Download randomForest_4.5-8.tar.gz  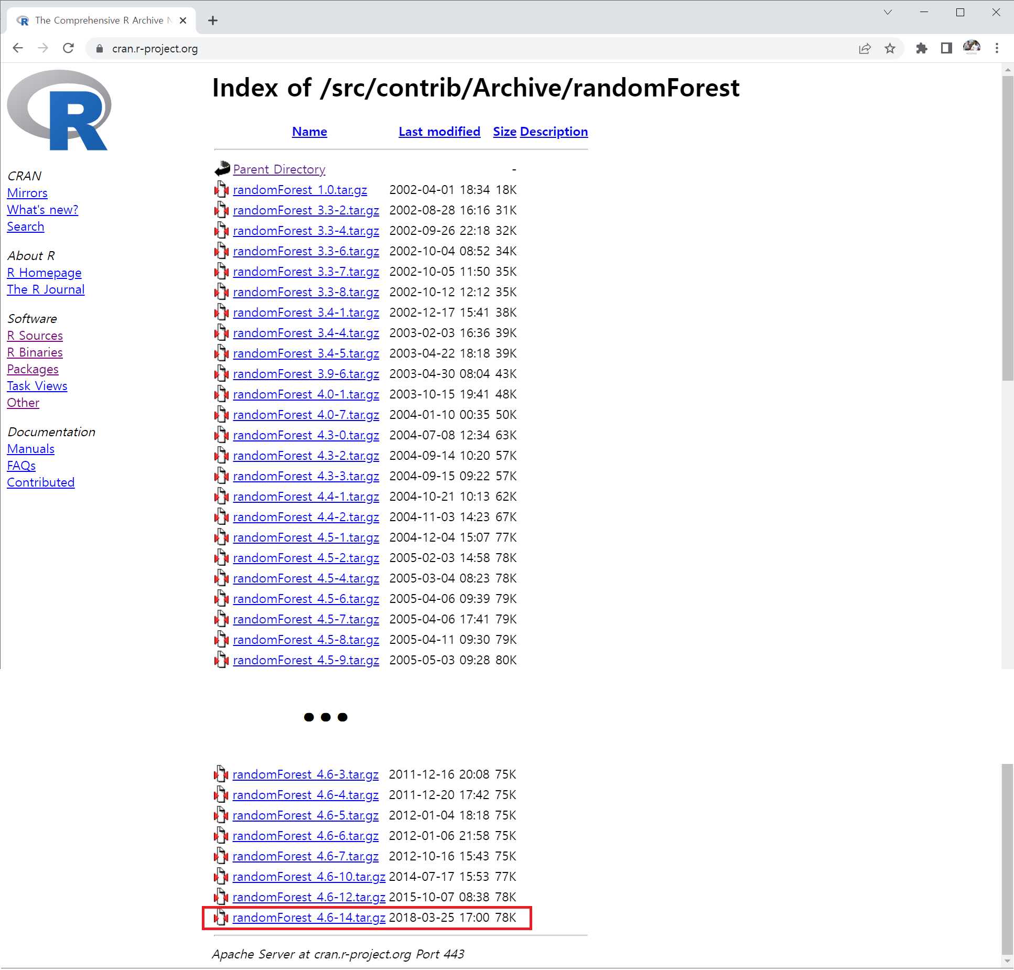pyautogui.click(x=306, y=639)
